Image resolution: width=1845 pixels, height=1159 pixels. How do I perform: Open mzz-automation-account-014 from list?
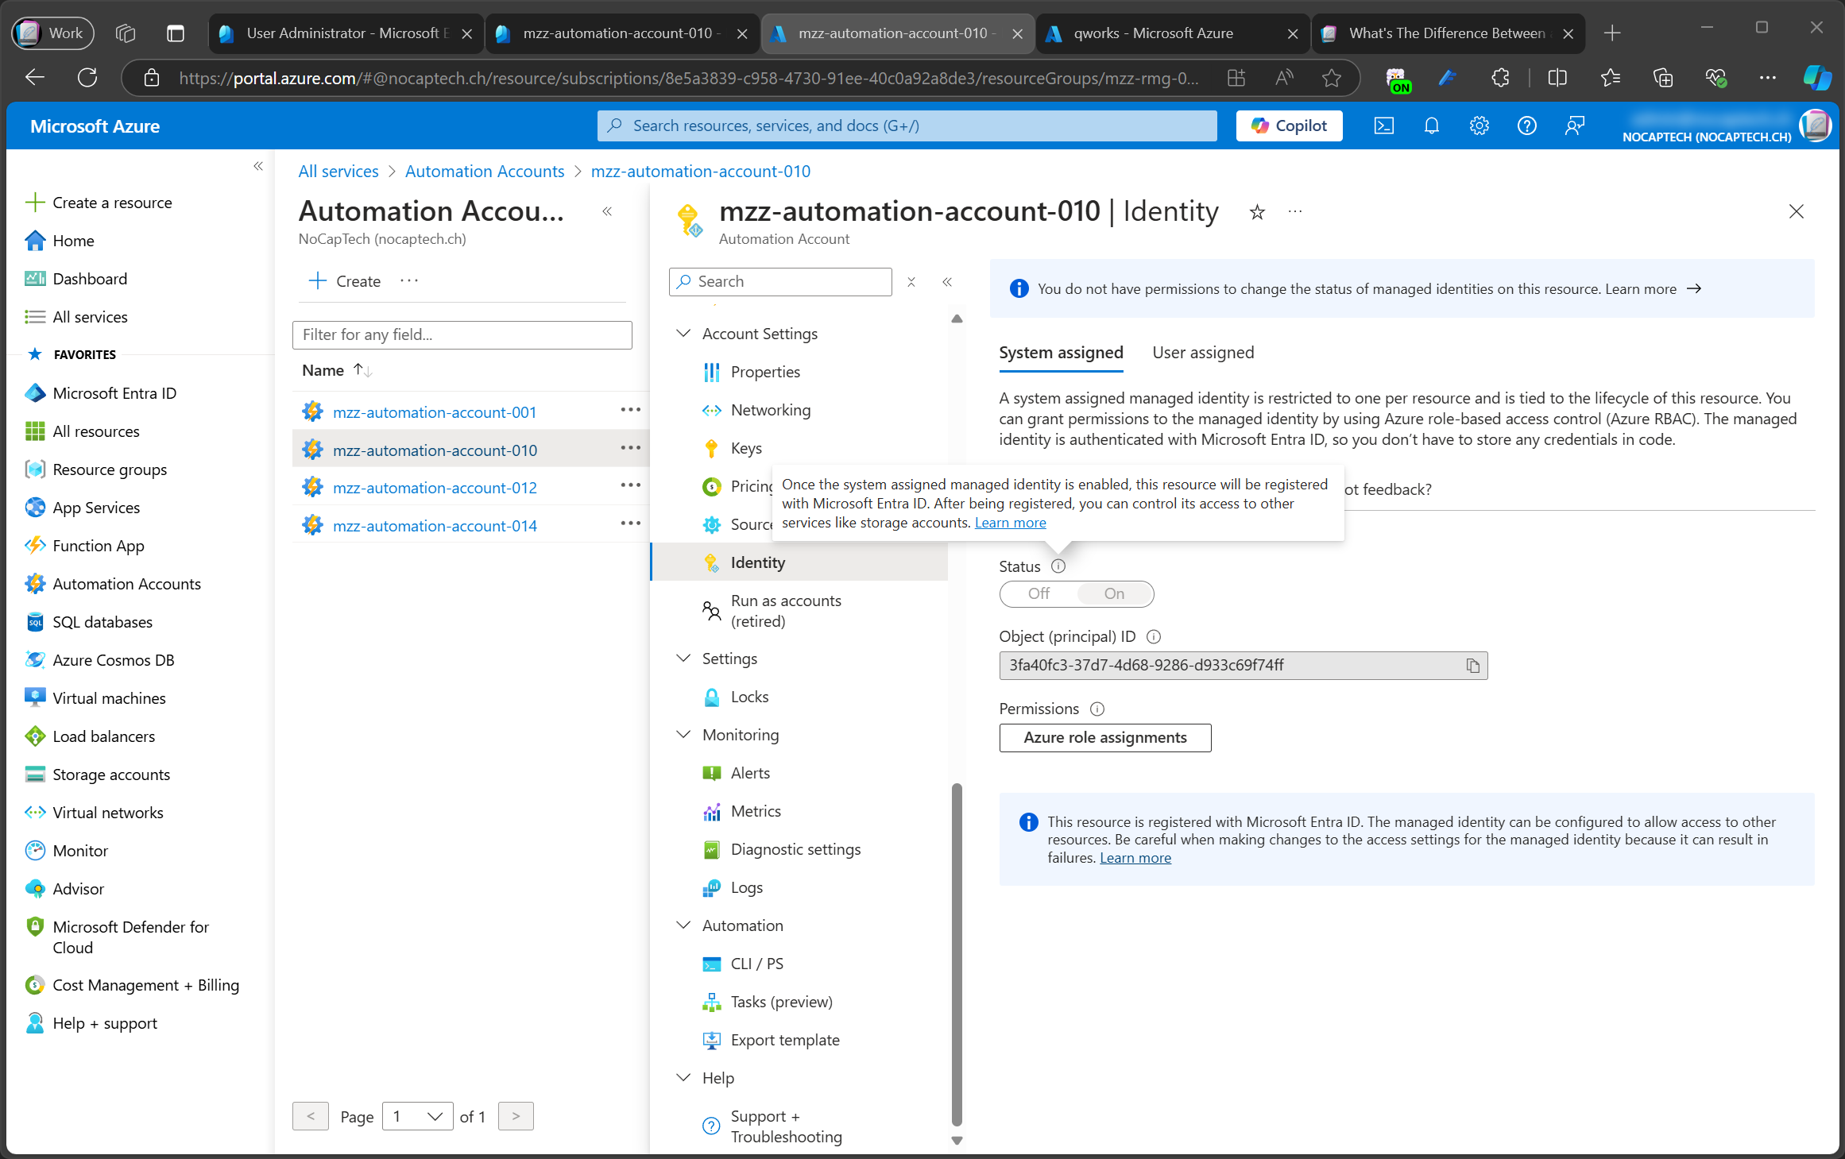pyautogui.click(x=435, y=526)
